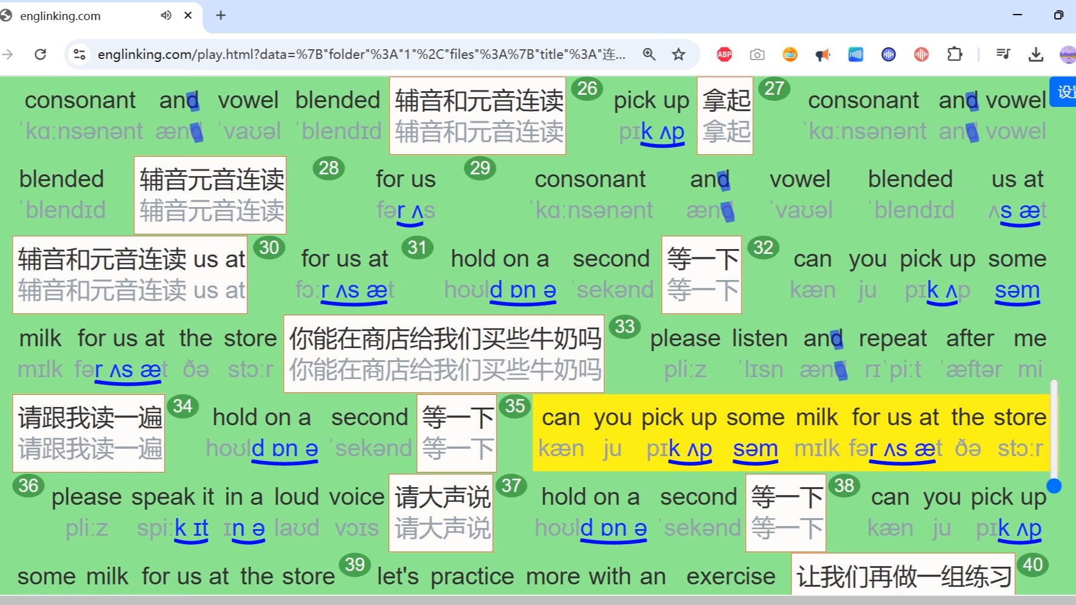Click the translation box 请跟我读一遍
This screenshot has height=605, width=1076.
point(89,433)
